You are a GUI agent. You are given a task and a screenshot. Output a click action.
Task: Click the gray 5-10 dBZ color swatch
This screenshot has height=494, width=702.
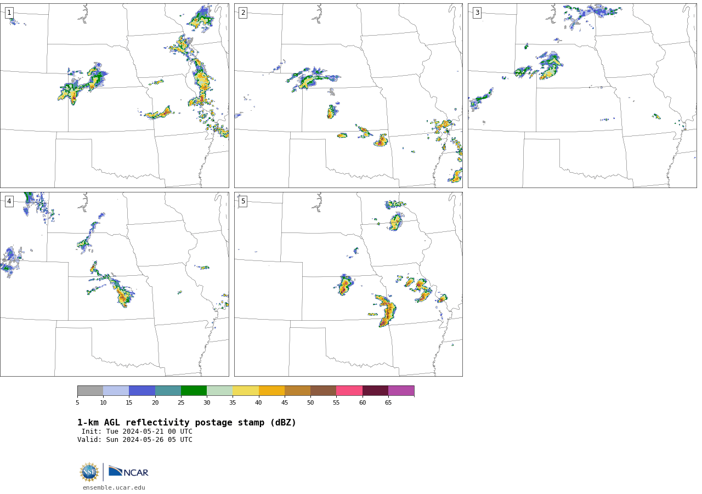tap(90, 391)
